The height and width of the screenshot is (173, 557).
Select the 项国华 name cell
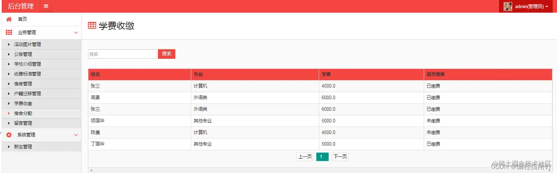pos(140,121)
